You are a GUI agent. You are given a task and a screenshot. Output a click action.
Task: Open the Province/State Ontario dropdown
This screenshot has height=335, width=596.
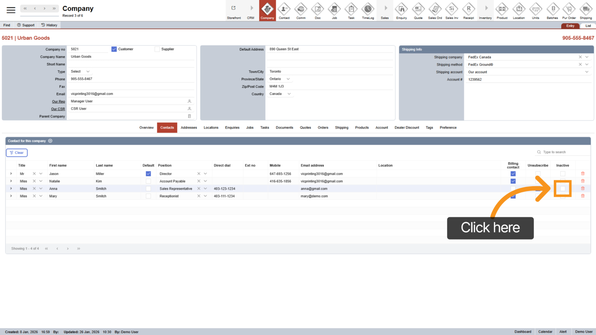[x=288, y=79]
